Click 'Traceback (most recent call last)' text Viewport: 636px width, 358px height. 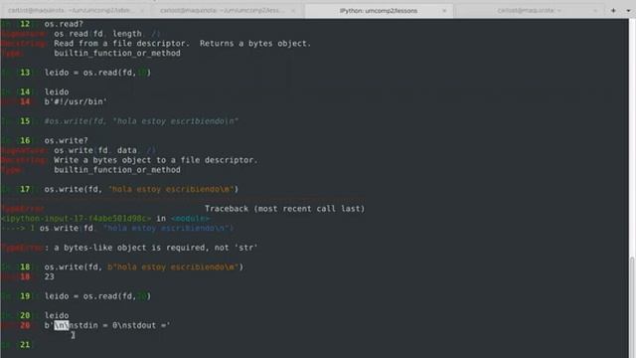click(284, 209)
